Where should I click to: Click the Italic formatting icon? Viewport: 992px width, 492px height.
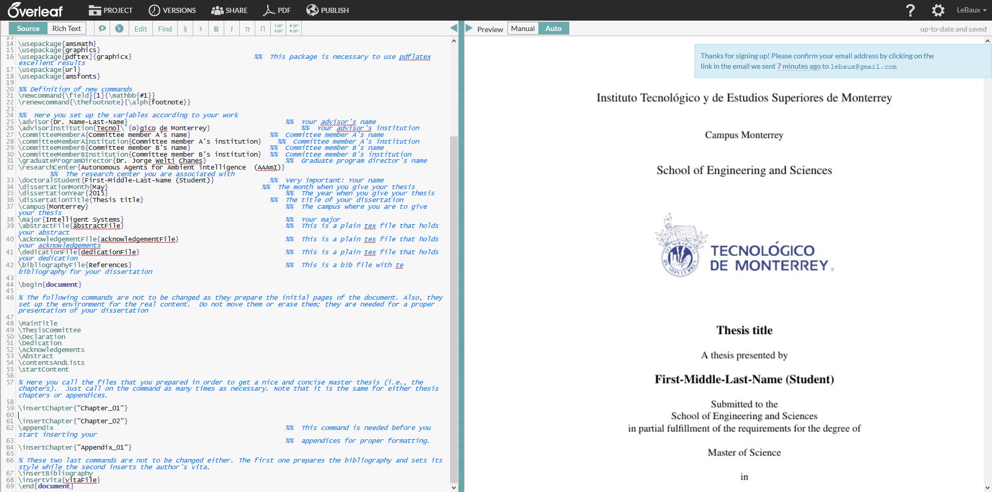(x=231, y=29)
